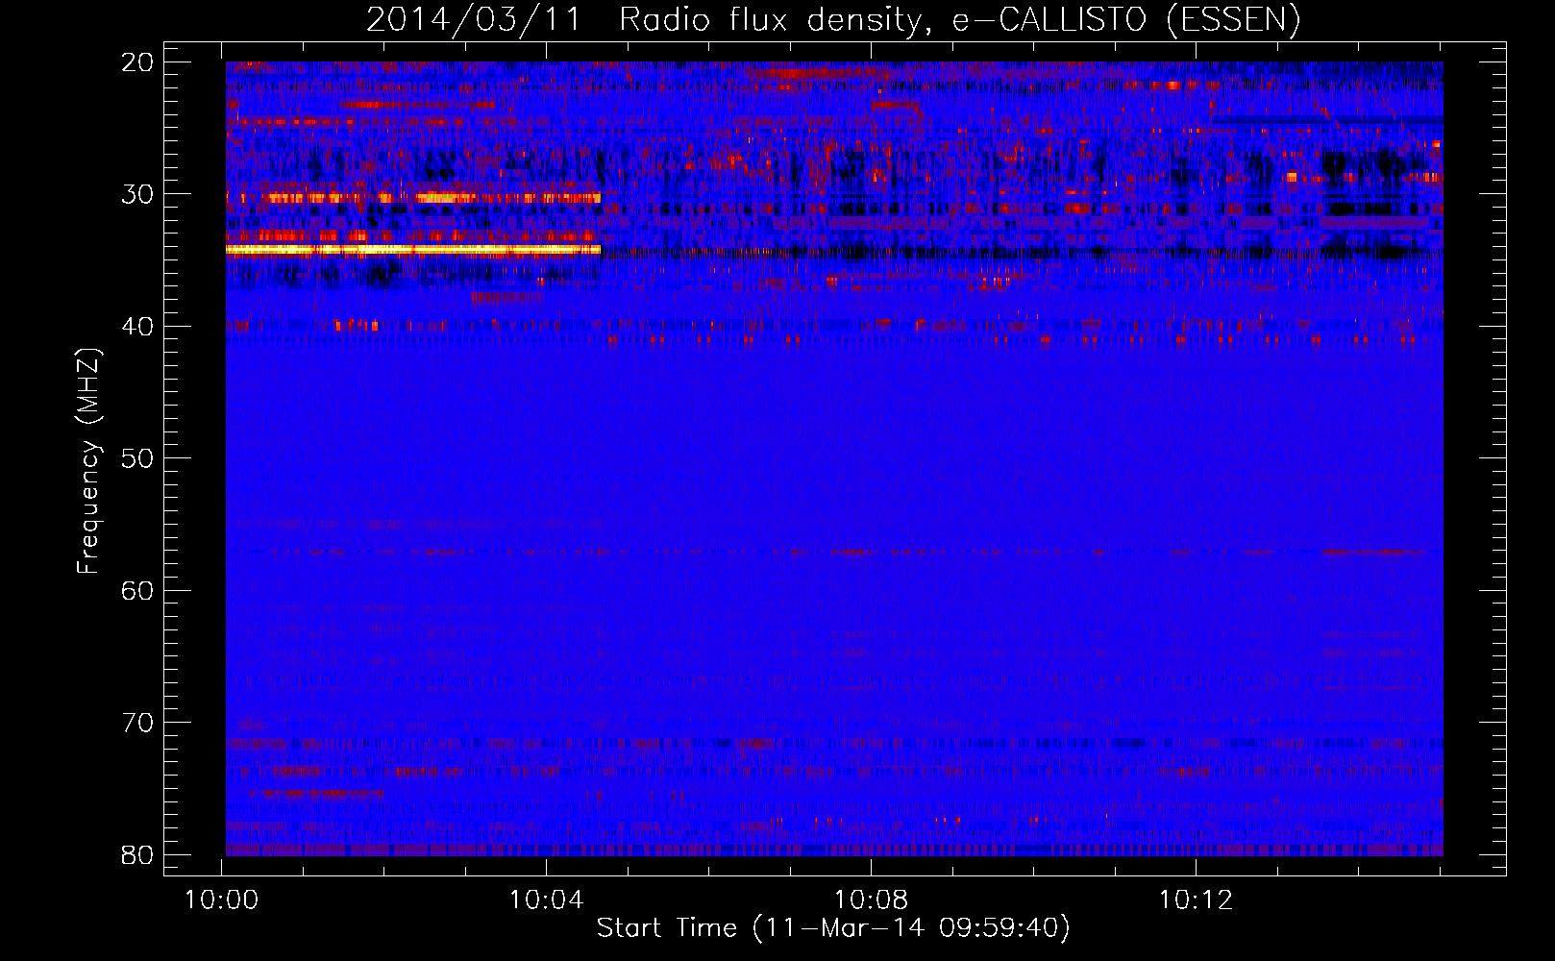Click the 10:08 time tick label
Viewport: 1555px width, 961px height.
coord(871,900)
